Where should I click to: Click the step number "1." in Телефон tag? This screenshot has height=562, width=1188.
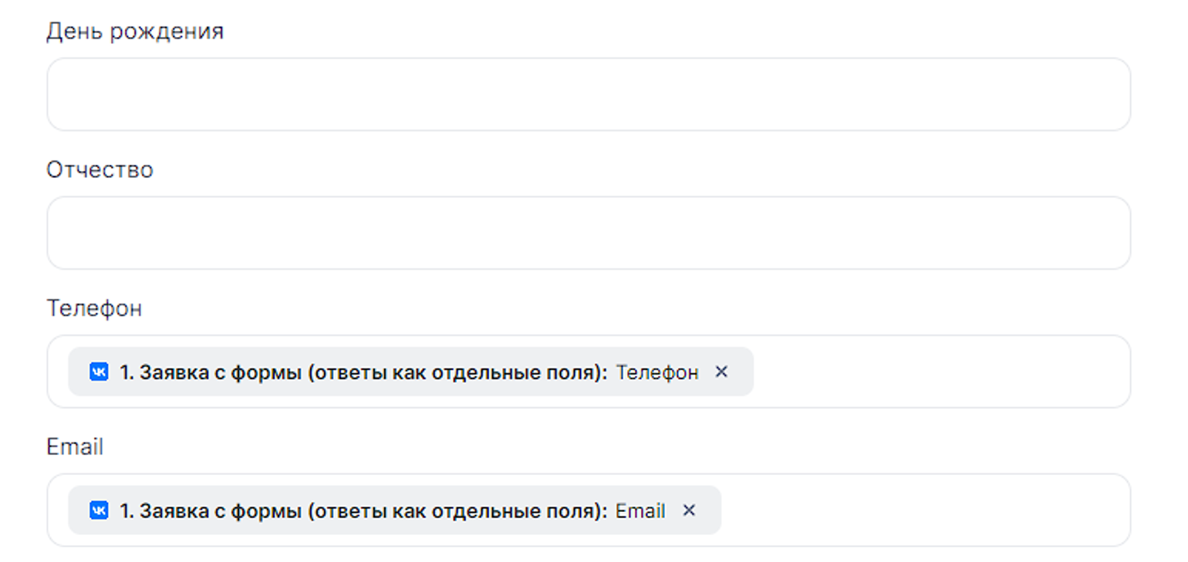tap(127, 372)
